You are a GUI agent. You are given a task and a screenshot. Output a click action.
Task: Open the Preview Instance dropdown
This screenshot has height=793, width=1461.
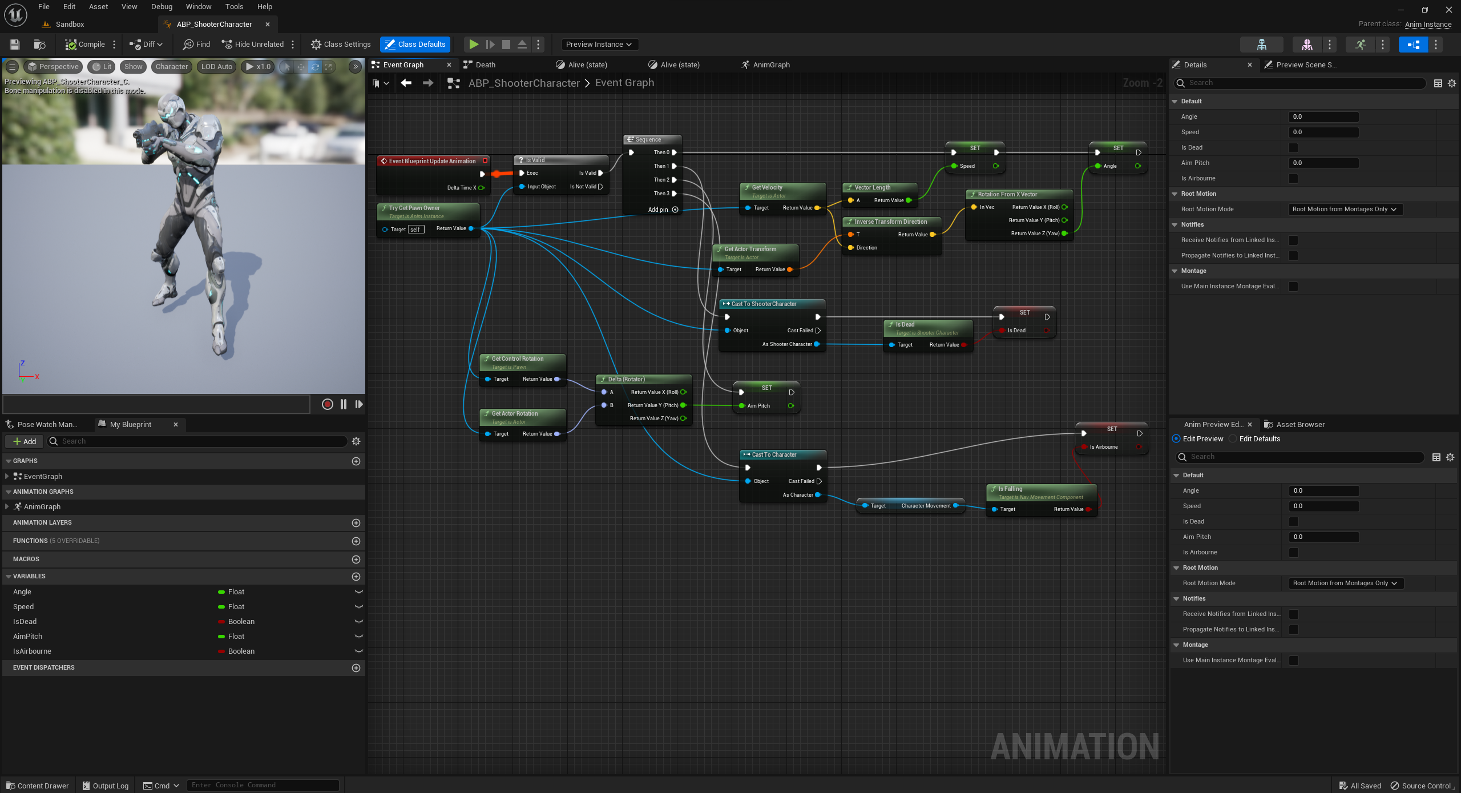tap(599, 45)
